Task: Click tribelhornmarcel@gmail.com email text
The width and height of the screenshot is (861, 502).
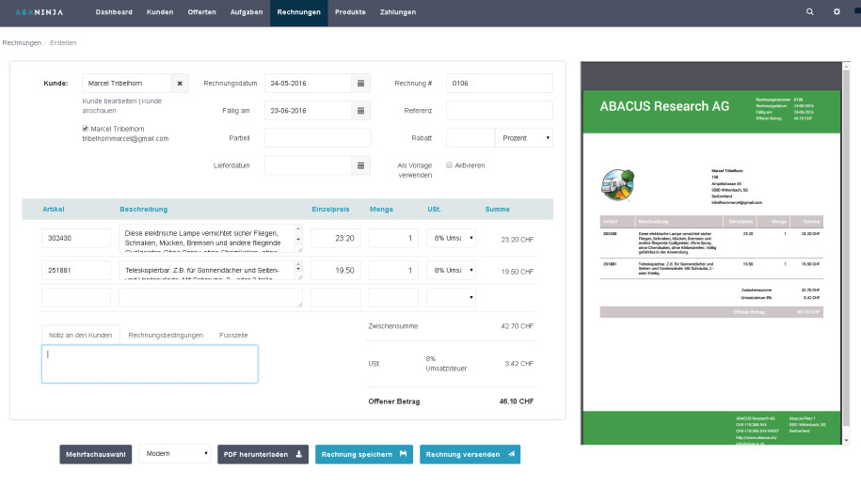Action: coord(125,139)
